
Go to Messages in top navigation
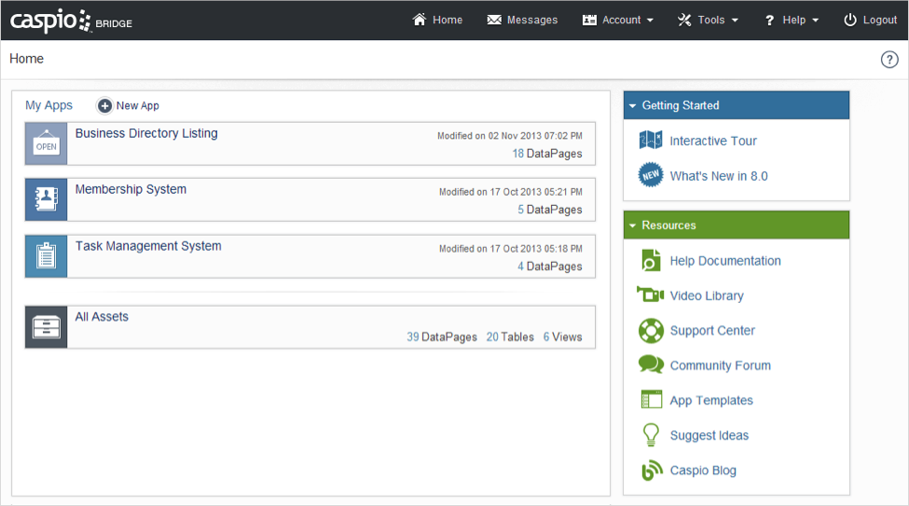point(522,21)
